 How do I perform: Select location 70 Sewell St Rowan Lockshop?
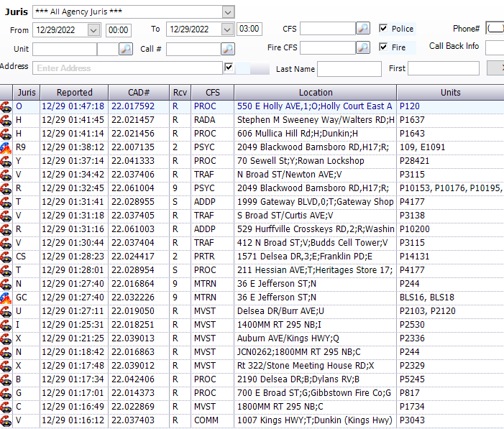pyautogui.click(x=315, y=161)
